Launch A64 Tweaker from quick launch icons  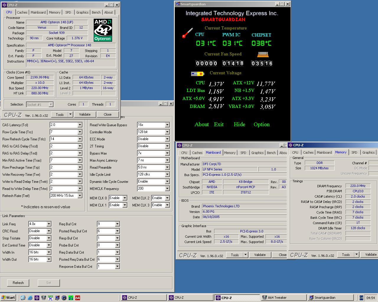point(44,298)
